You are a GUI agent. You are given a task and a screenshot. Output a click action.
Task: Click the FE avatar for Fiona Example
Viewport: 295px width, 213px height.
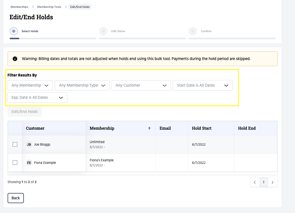coord(29,163)
